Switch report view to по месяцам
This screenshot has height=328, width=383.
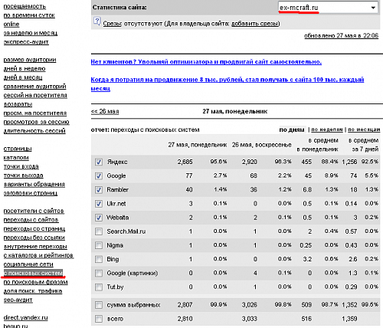(x=364, y=130)
